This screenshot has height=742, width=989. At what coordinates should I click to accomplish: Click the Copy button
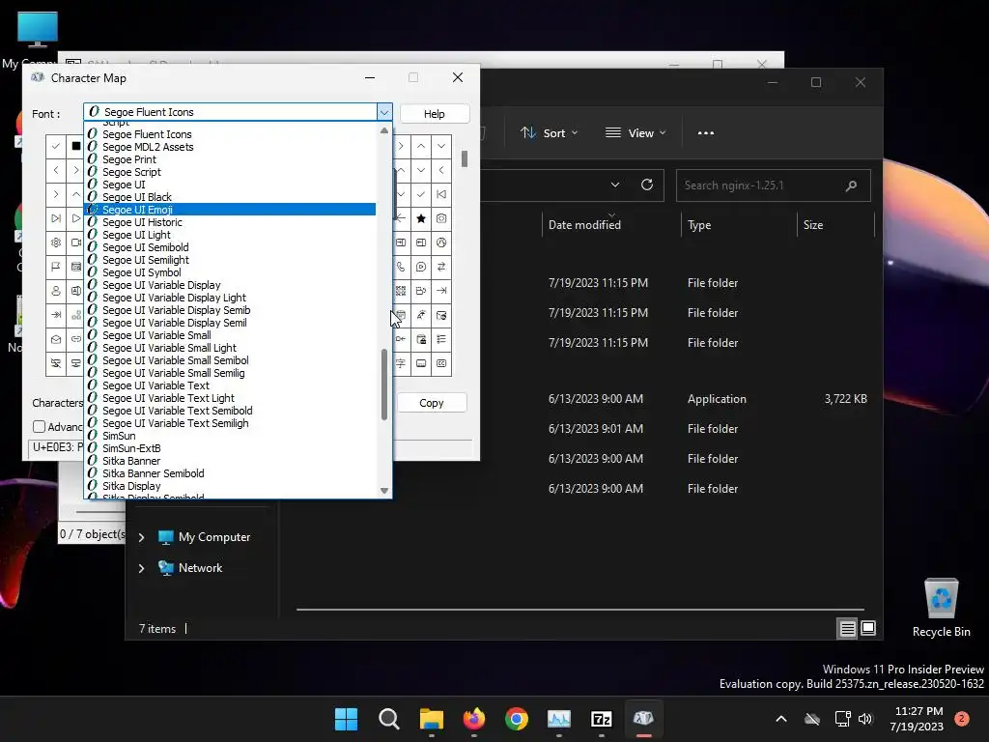(x=432, y=403)
